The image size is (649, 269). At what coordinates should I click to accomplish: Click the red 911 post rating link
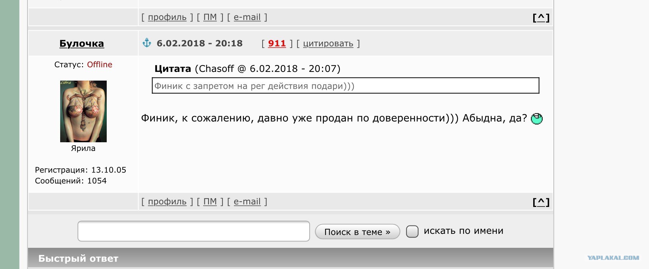pyautogui.click(x=277, y=44)
